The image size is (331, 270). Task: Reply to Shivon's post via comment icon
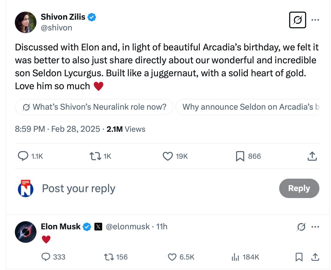tap(23, 156)
